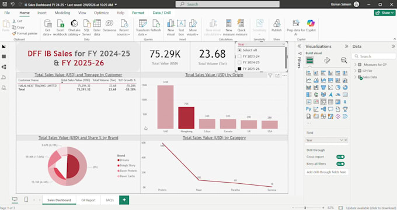This screenshot has width=397, height=210.
Task: Open the Analytics pane tab
Action: [343, 60]
